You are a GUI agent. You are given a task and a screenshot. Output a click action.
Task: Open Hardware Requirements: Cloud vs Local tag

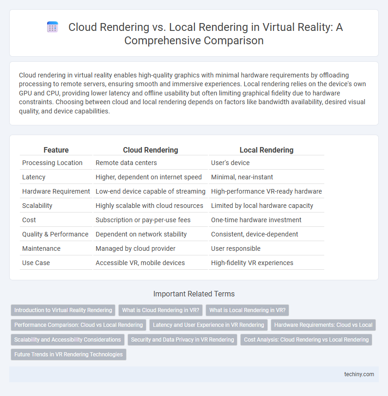click(x=323, y=325)
